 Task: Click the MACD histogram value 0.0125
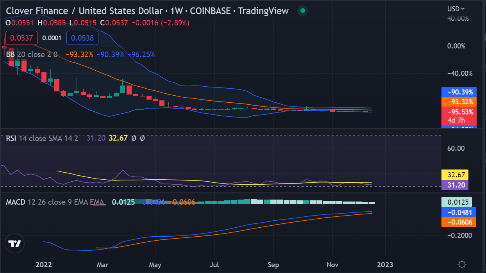click(123, 202)
